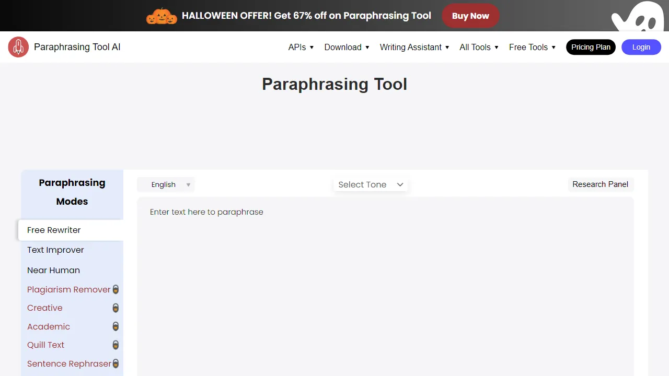Switch to Near Human mode
Image resolution: width=669 pixels, height=376 pixels.
[53, 270]
